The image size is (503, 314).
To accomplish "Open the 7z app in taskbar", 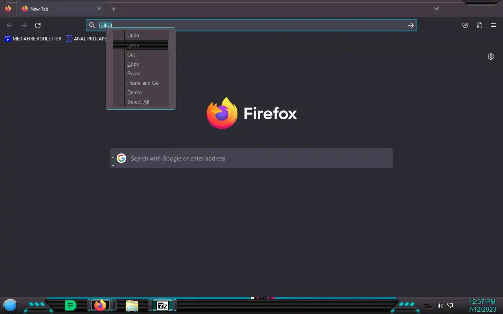I will (163, 305).
